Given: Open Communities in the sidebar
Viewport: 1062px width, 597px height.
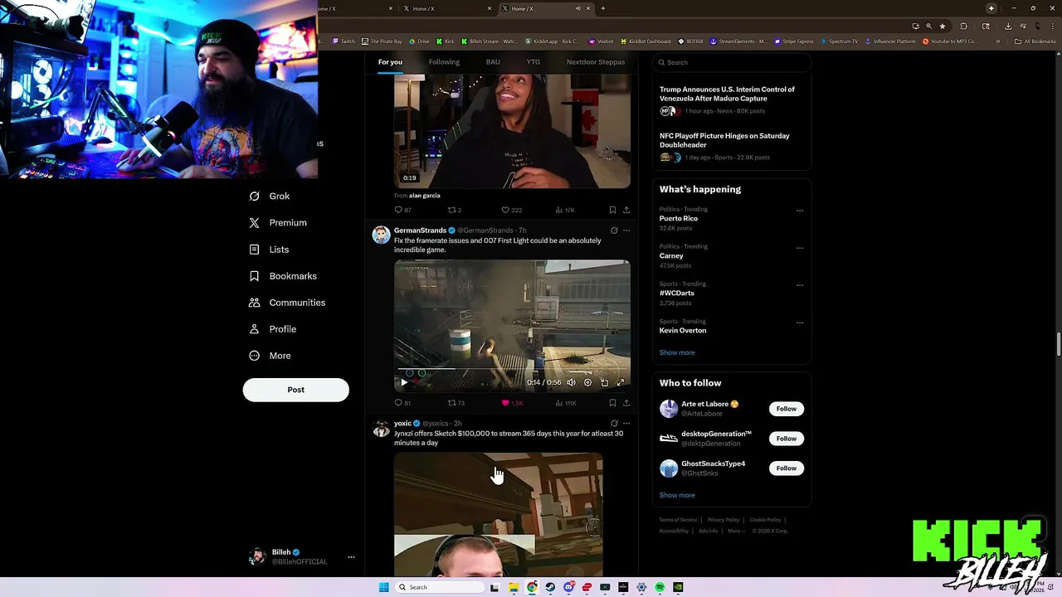Looking at the screenshot, I should [287, 303].
